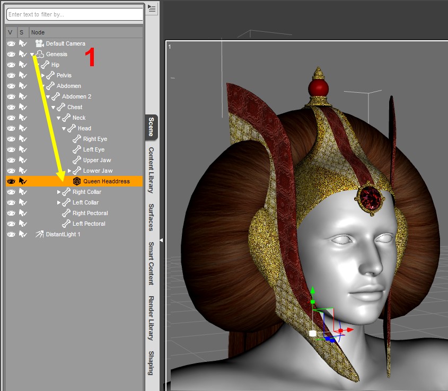Click the Right Eye bone icon
448x391 pixels.
77,139
